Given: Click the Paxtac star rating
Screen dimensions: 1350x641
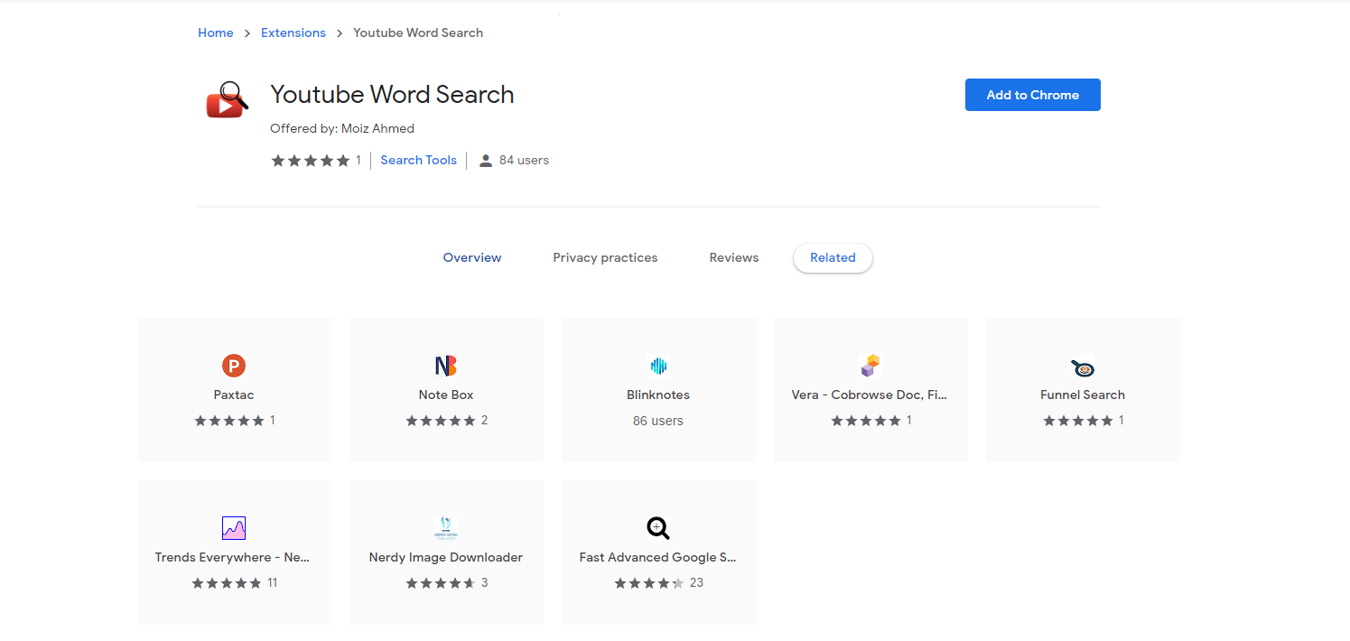Looking at the screenshot, I should pyautogui.click(x=229, y=421).
